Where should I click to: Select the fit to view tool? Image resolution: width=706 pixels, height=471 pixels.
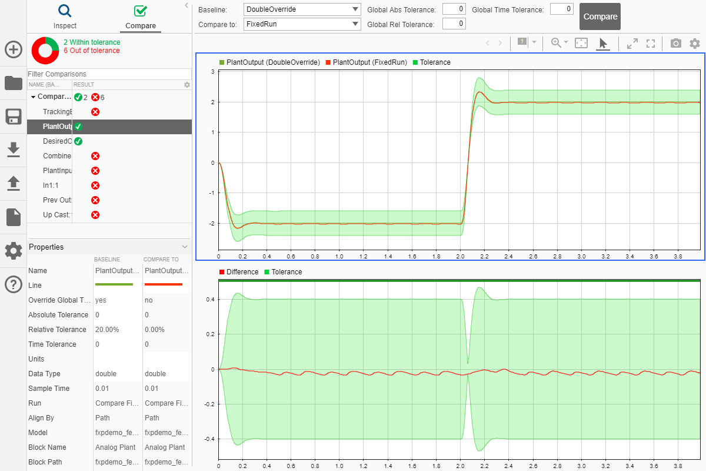click(581, 43)
